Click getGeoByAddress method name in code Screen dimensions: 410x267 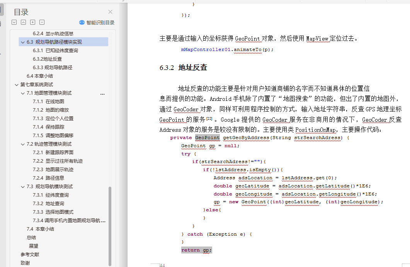(246, 138)
